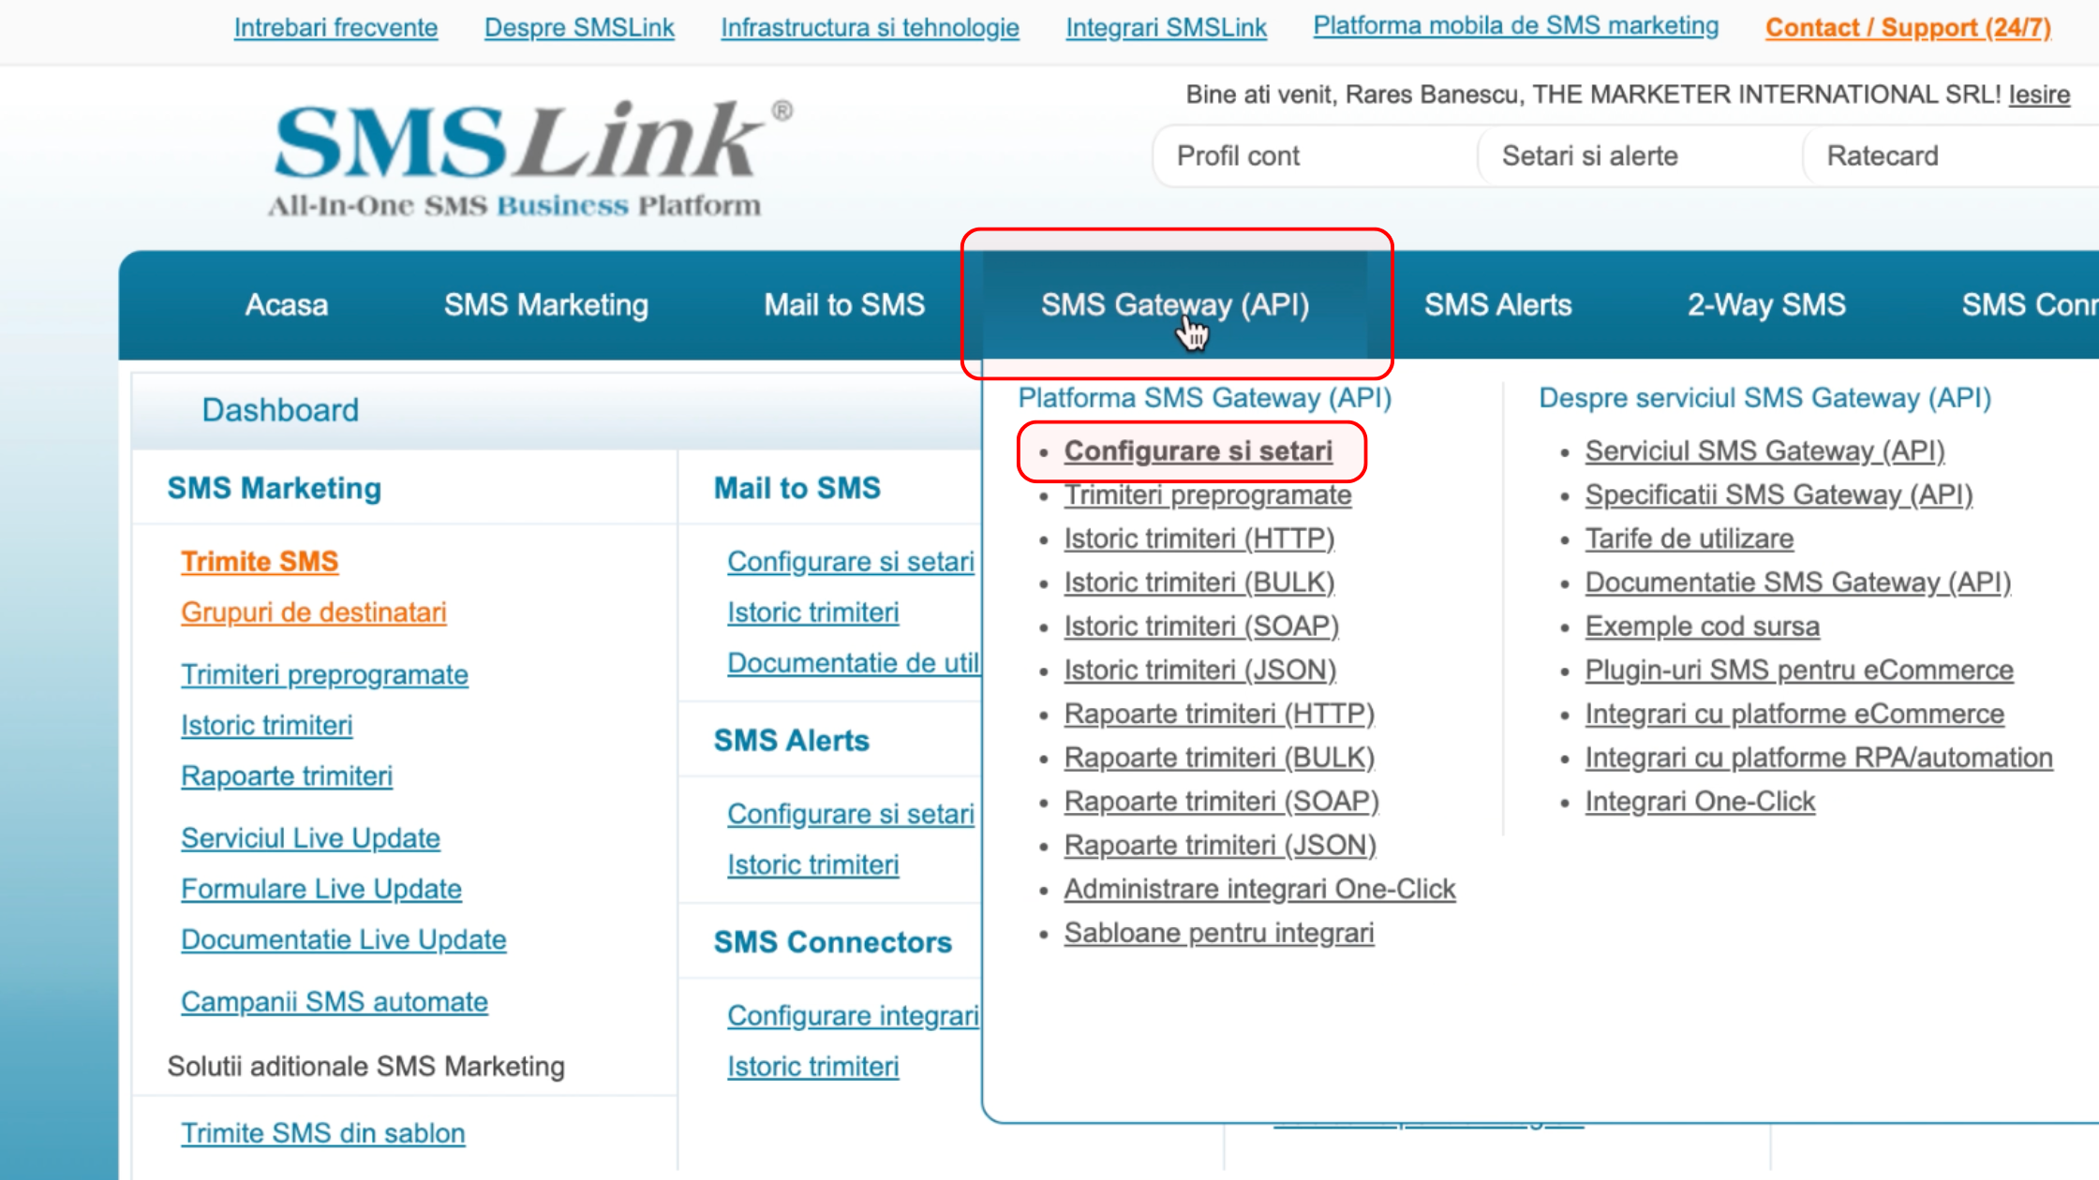Open Configurare integrari under SMS Connectors
Image resolution: width=2099 pixels, height=1180 pixels.
854,1016
